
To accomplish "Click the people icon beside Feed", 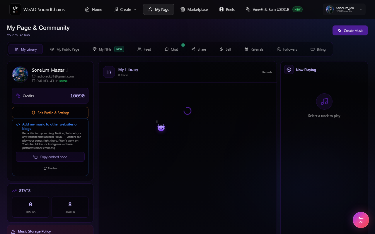I will tap(139, 49).
